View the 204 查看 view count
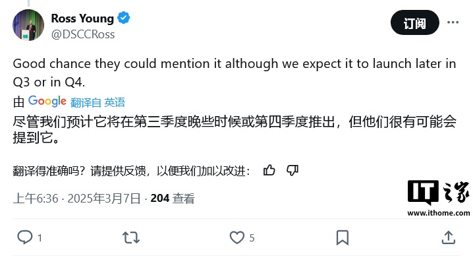The image size is (473, 256). pos(173,199)
